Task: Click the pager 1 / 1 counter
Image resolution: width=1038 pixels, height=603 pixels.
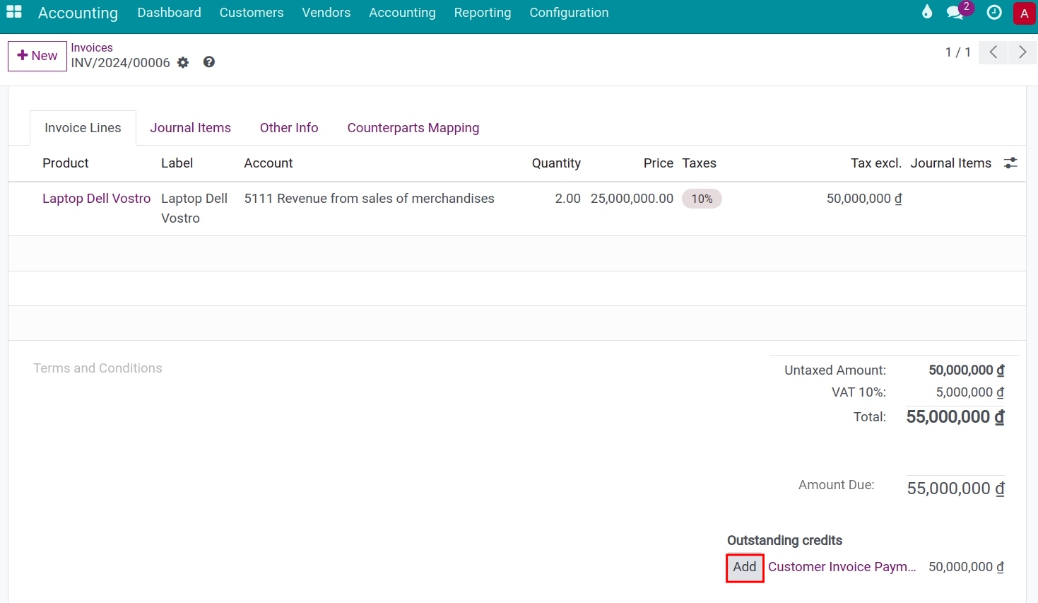Action: (958, 52)
